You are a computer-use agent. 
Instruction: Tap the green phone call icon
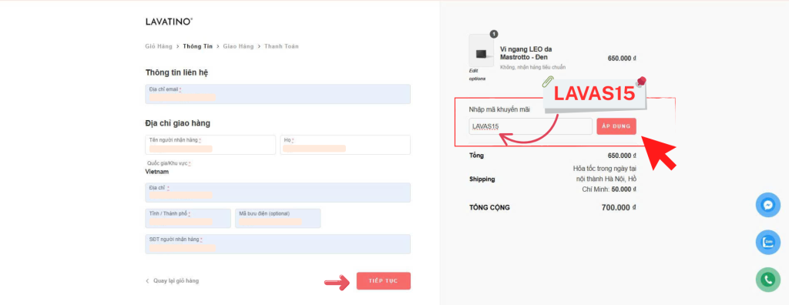768,280
